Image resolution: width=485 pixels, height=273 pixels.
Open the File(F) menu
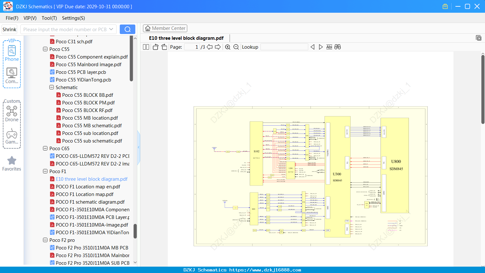coord(12,18)
